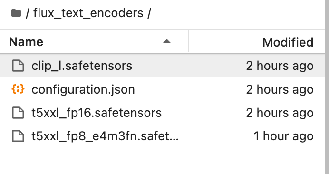
Task: Click the file icon for t5xxl_fp16.safetensors
Action: click(x=18, y=113)
